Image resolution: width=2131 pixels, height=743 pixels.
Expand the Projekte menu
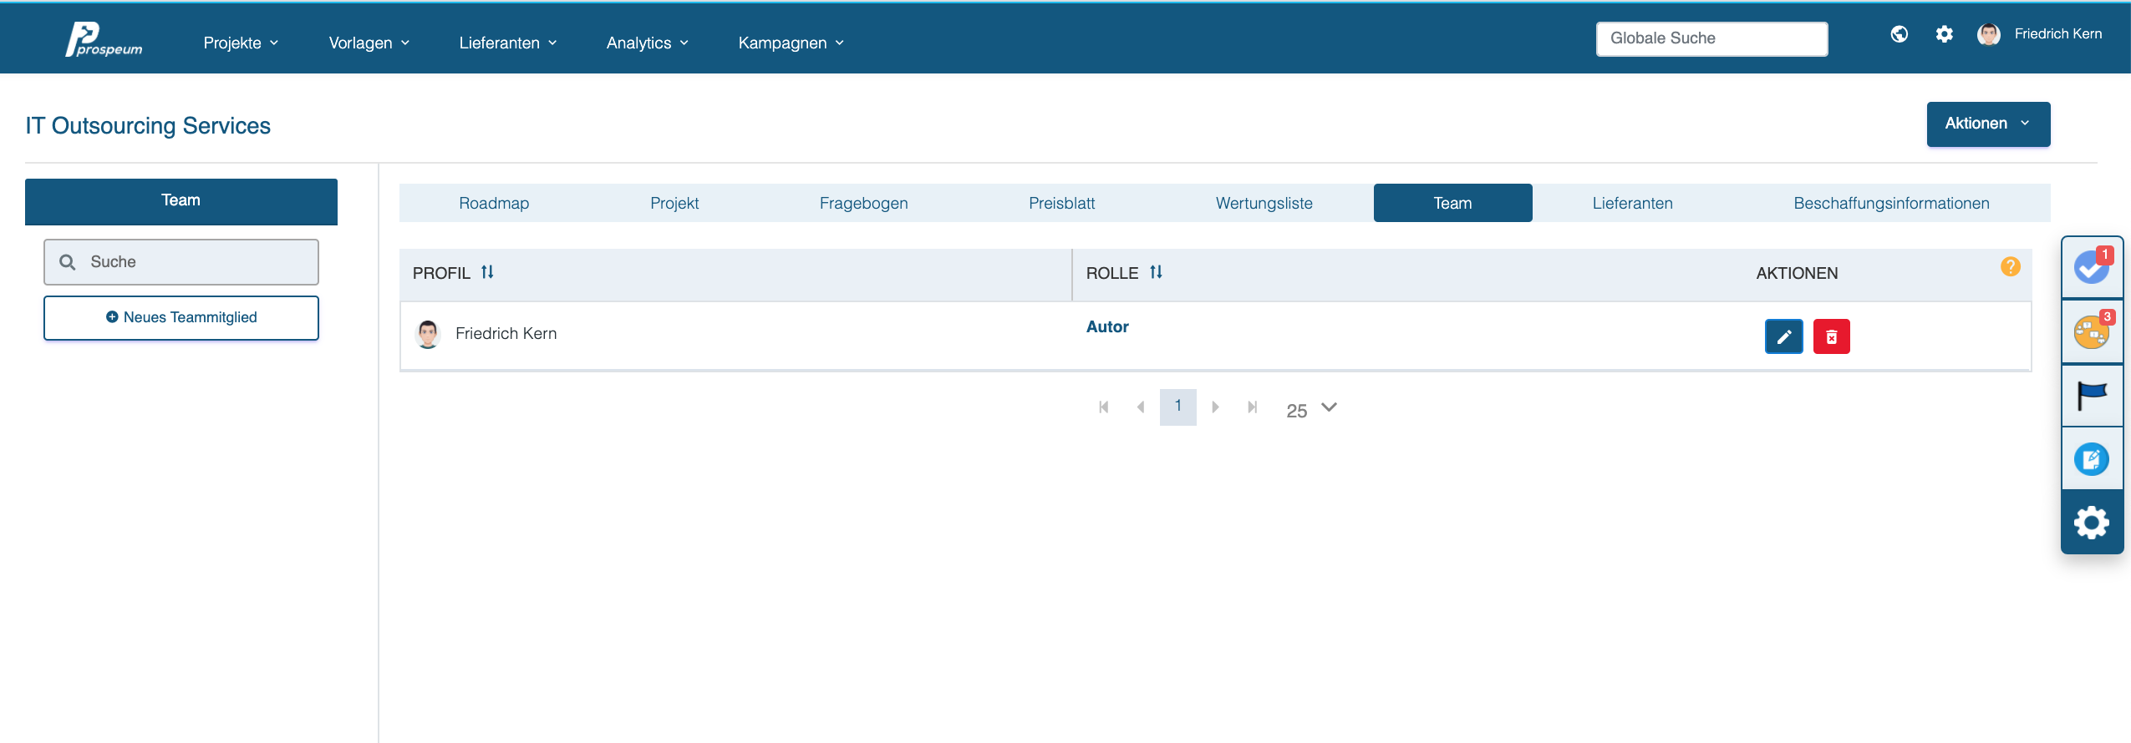point(241,43)
